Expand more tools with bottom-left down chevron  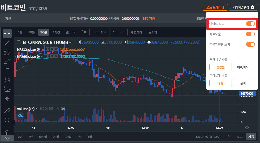pos(7,138)
